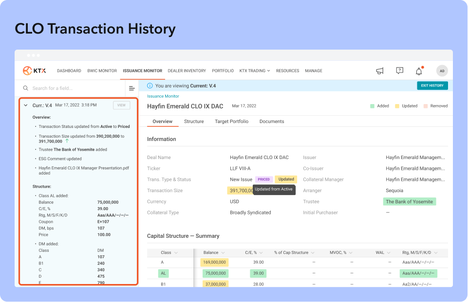Click the Search for a field input
468x302 pixels.
point(73,89)
